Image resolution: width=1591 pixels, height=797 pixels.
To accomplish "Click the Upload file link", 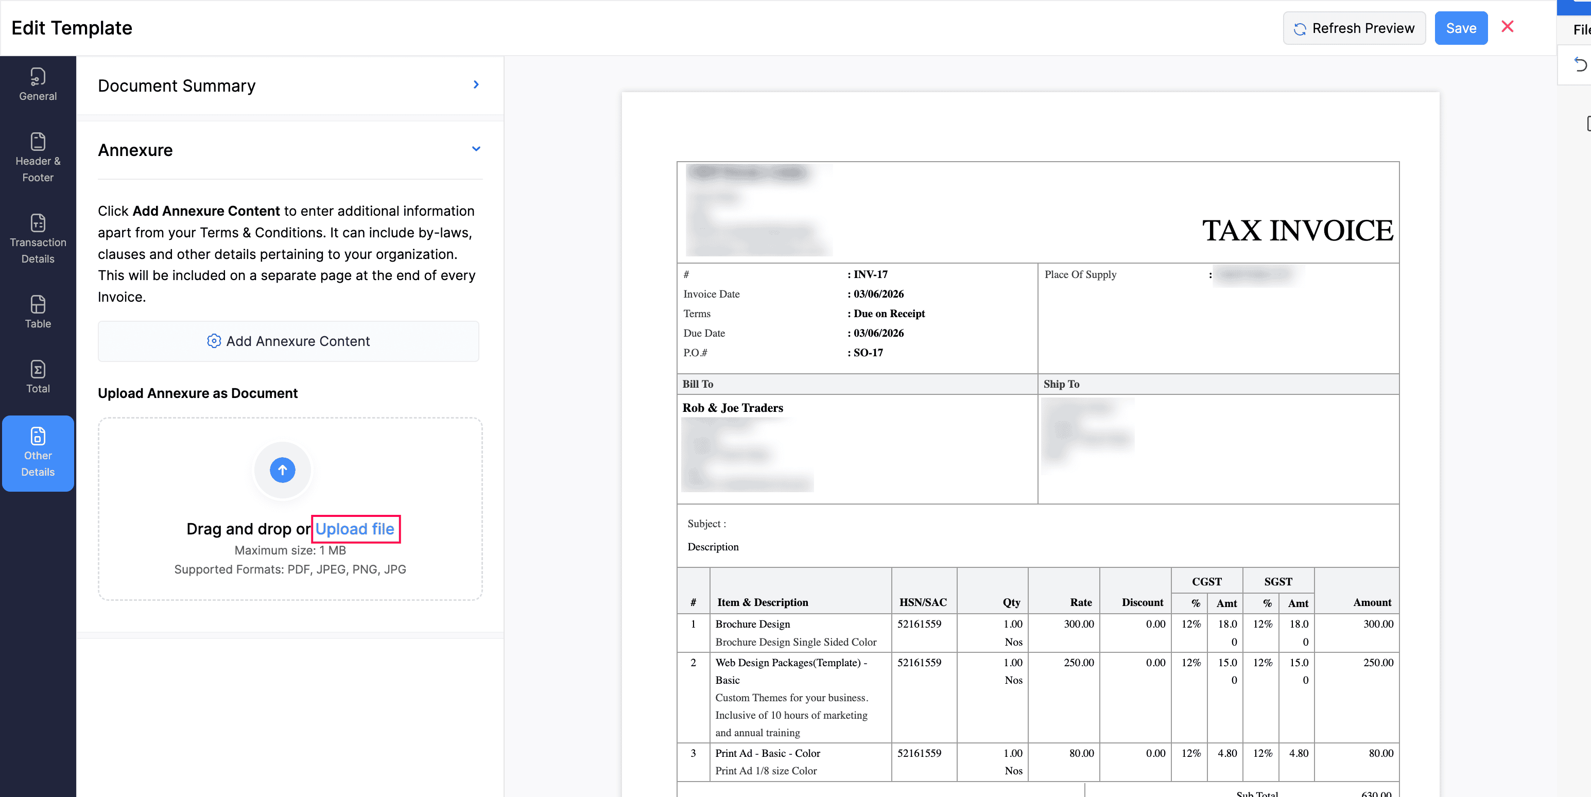I will tap(355, 529).
